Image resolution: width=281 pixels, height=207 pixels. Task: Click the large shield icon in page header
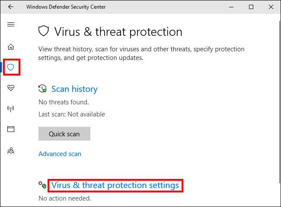coord(44,31)
